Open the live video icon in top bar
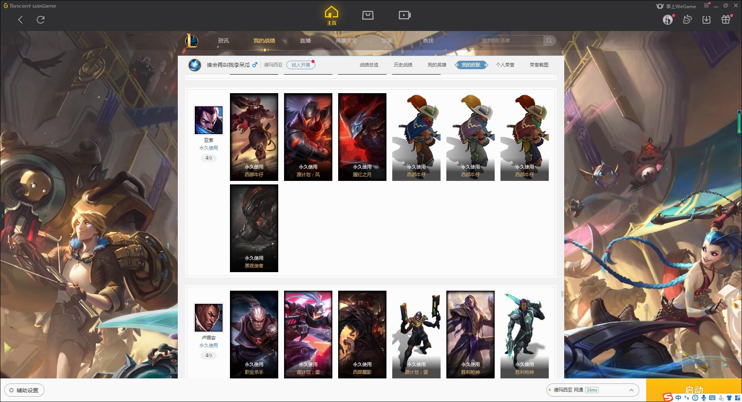742x402 pixels. pyautogui.click(x=405, y=15)
